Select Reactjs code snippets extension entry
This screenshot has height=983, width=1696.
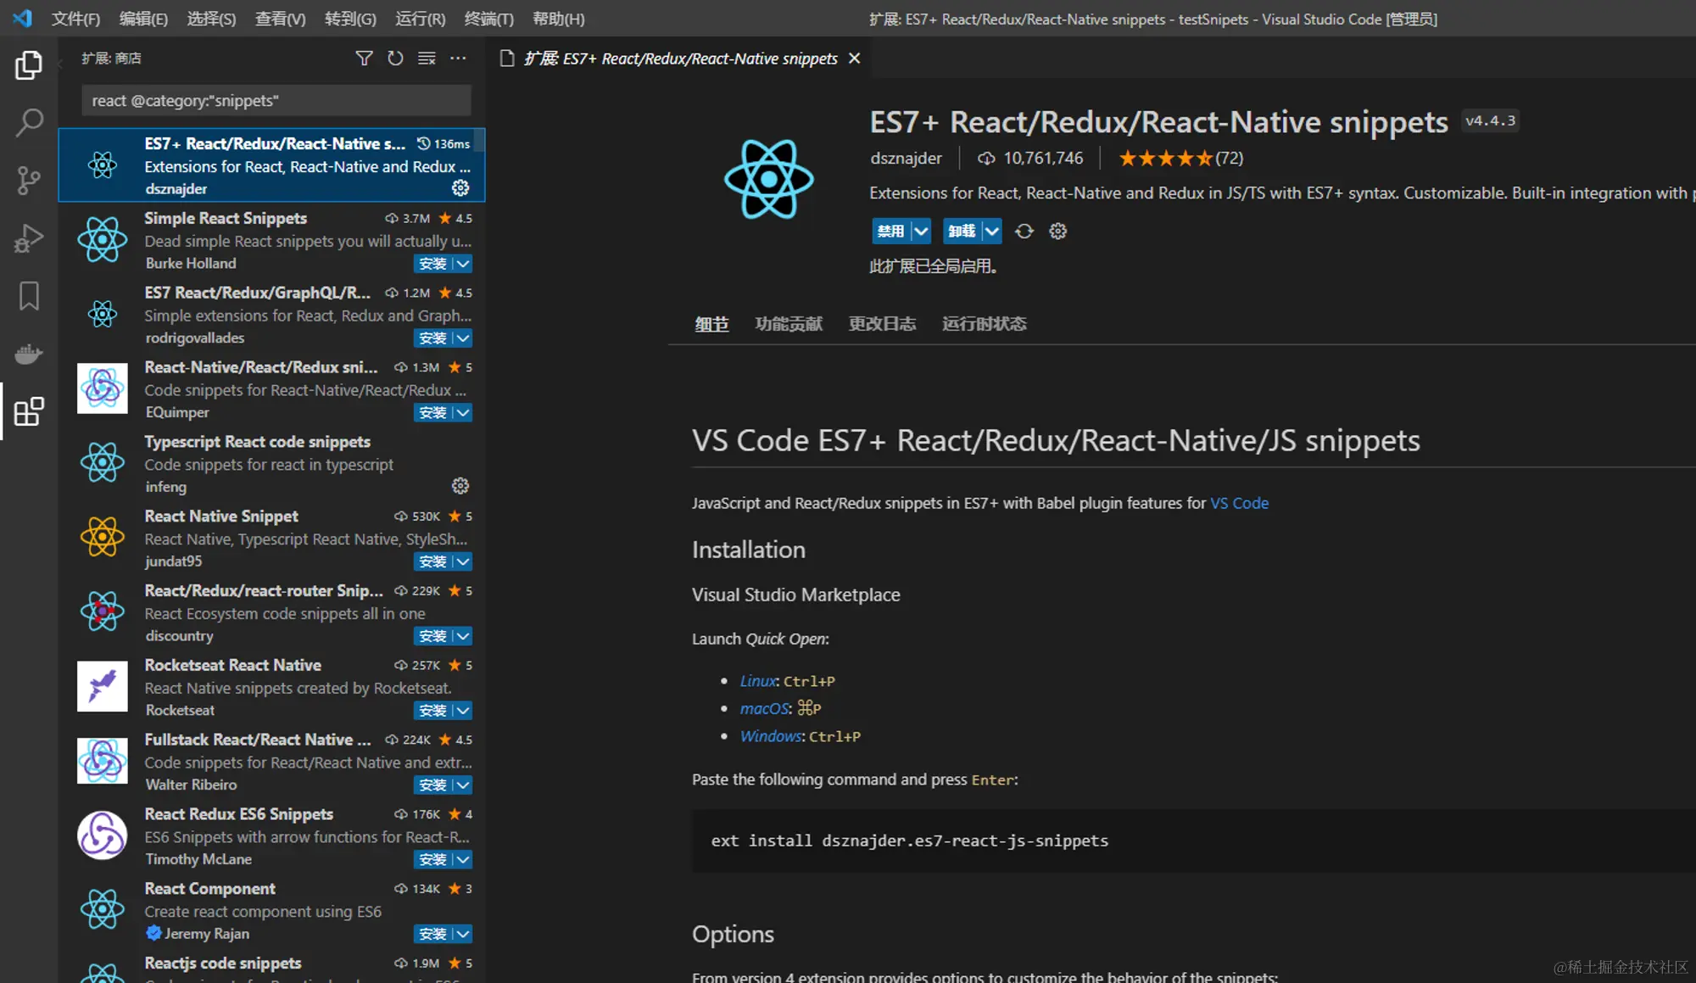(x=271, y=966)
